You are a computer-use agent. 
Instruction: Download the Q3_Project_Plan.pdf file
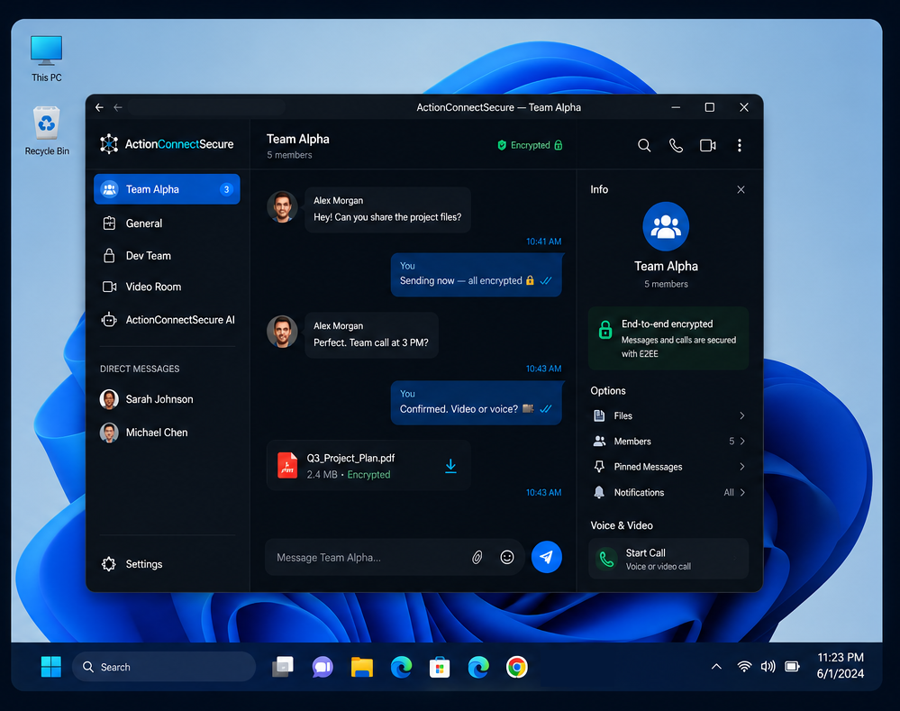click(x=451, y=466)
